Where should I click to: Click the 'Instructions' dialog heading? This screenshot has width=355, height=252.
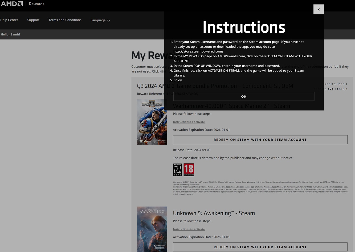(244, 27)
